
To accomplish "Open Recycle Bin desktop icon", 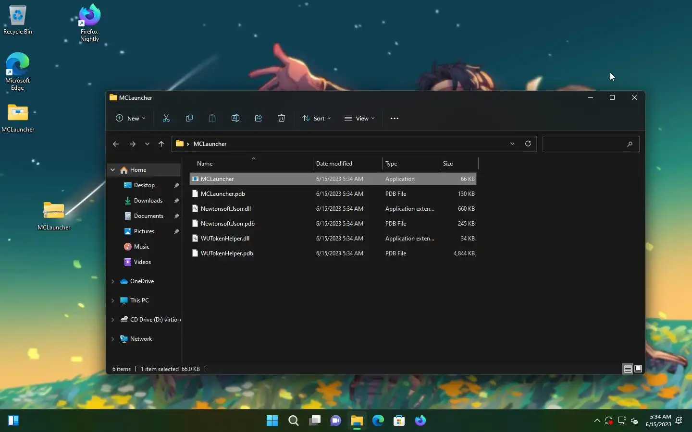I will tap(18, 20).
